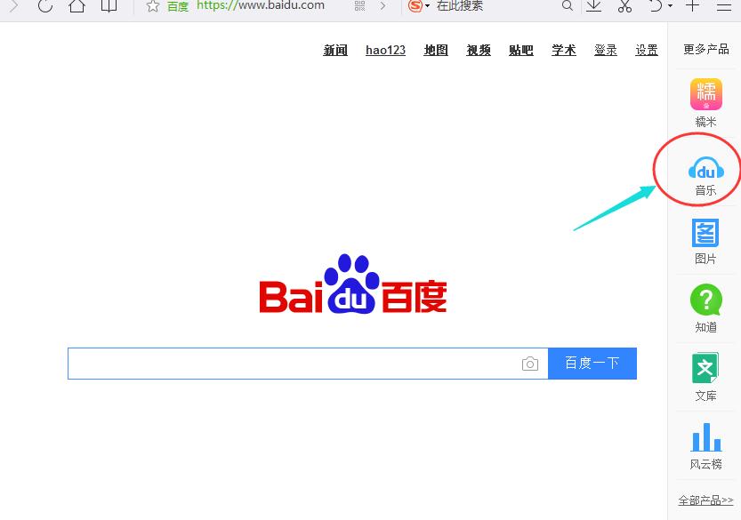Click the green 百度 site label in address bar
The width and height of the screenshot is (741, 520).
178,6
